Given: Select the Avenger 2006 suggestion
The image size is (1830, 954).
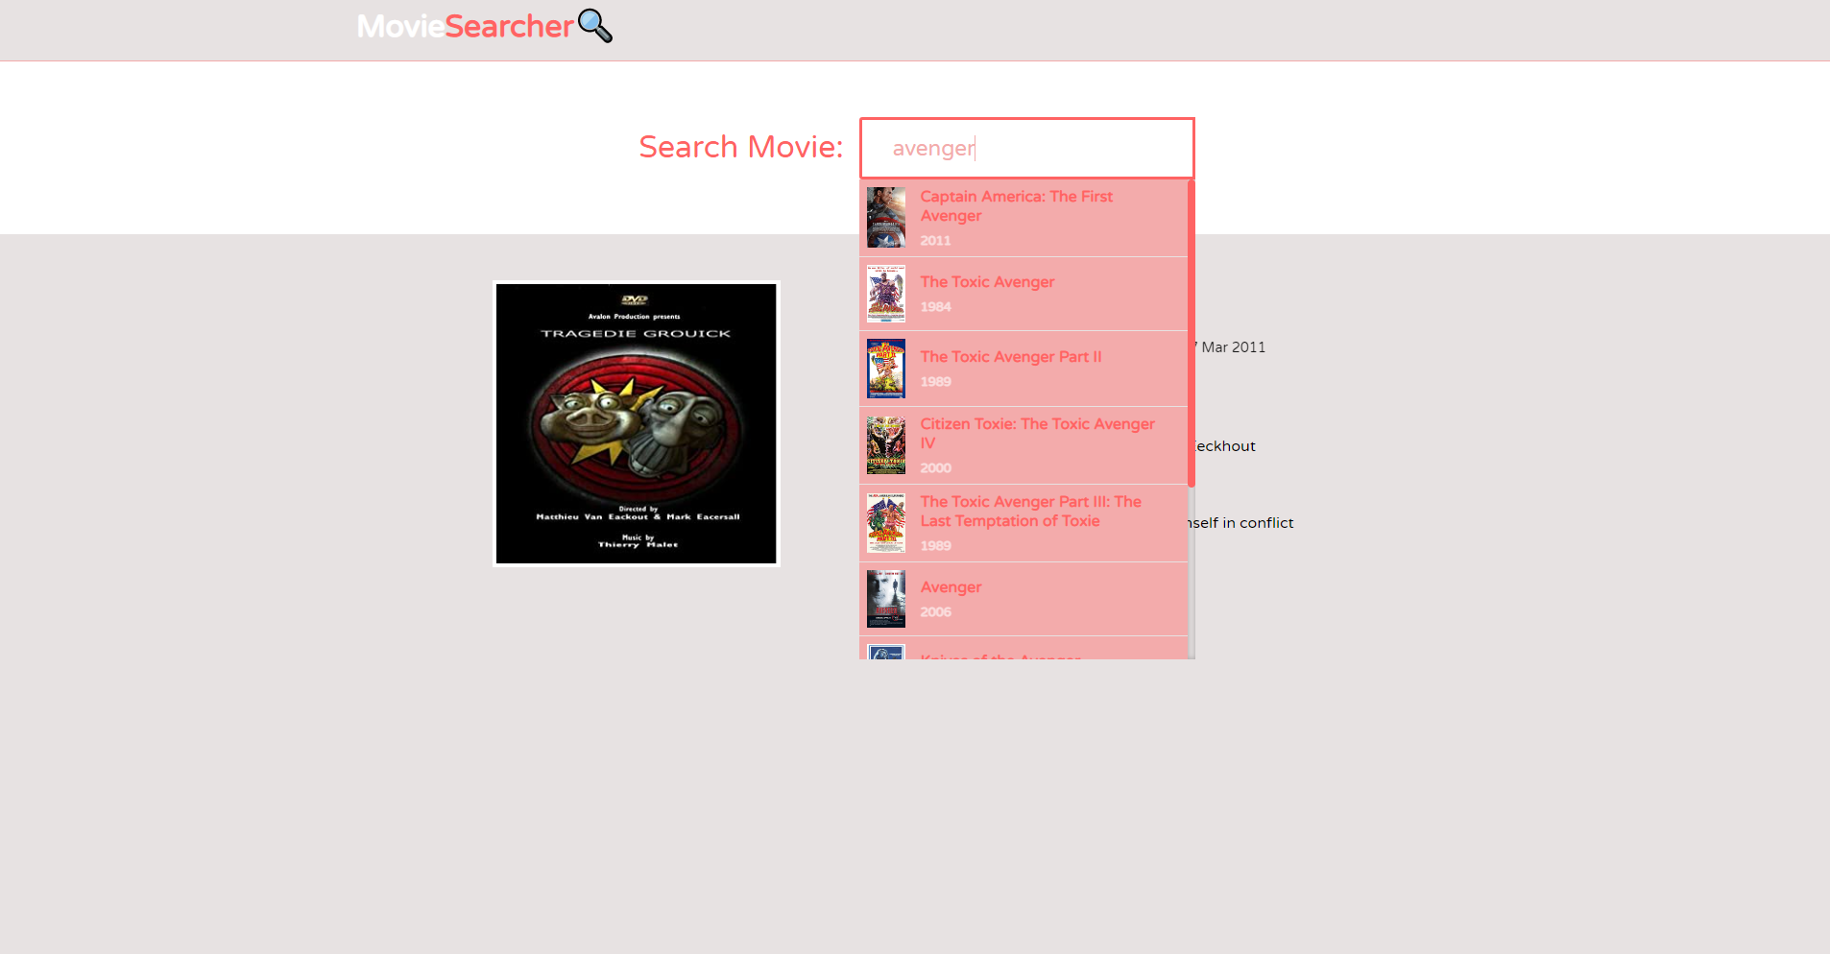Looking at the screenshot, I should 1023,599.
